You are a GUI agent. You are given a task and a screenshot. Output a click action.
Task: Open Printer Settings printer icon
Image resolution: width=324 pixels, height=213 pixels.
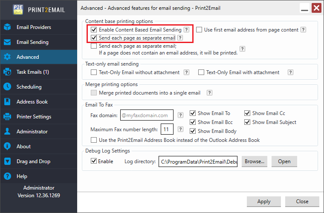point(7,117)
